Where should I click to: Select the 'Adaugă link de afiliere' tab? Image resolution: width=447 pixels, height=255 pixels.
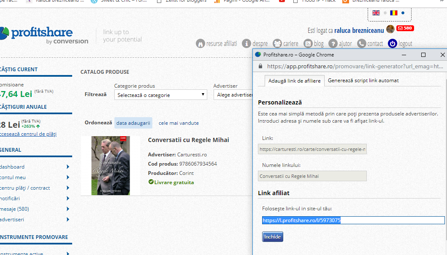coord(294,81)
